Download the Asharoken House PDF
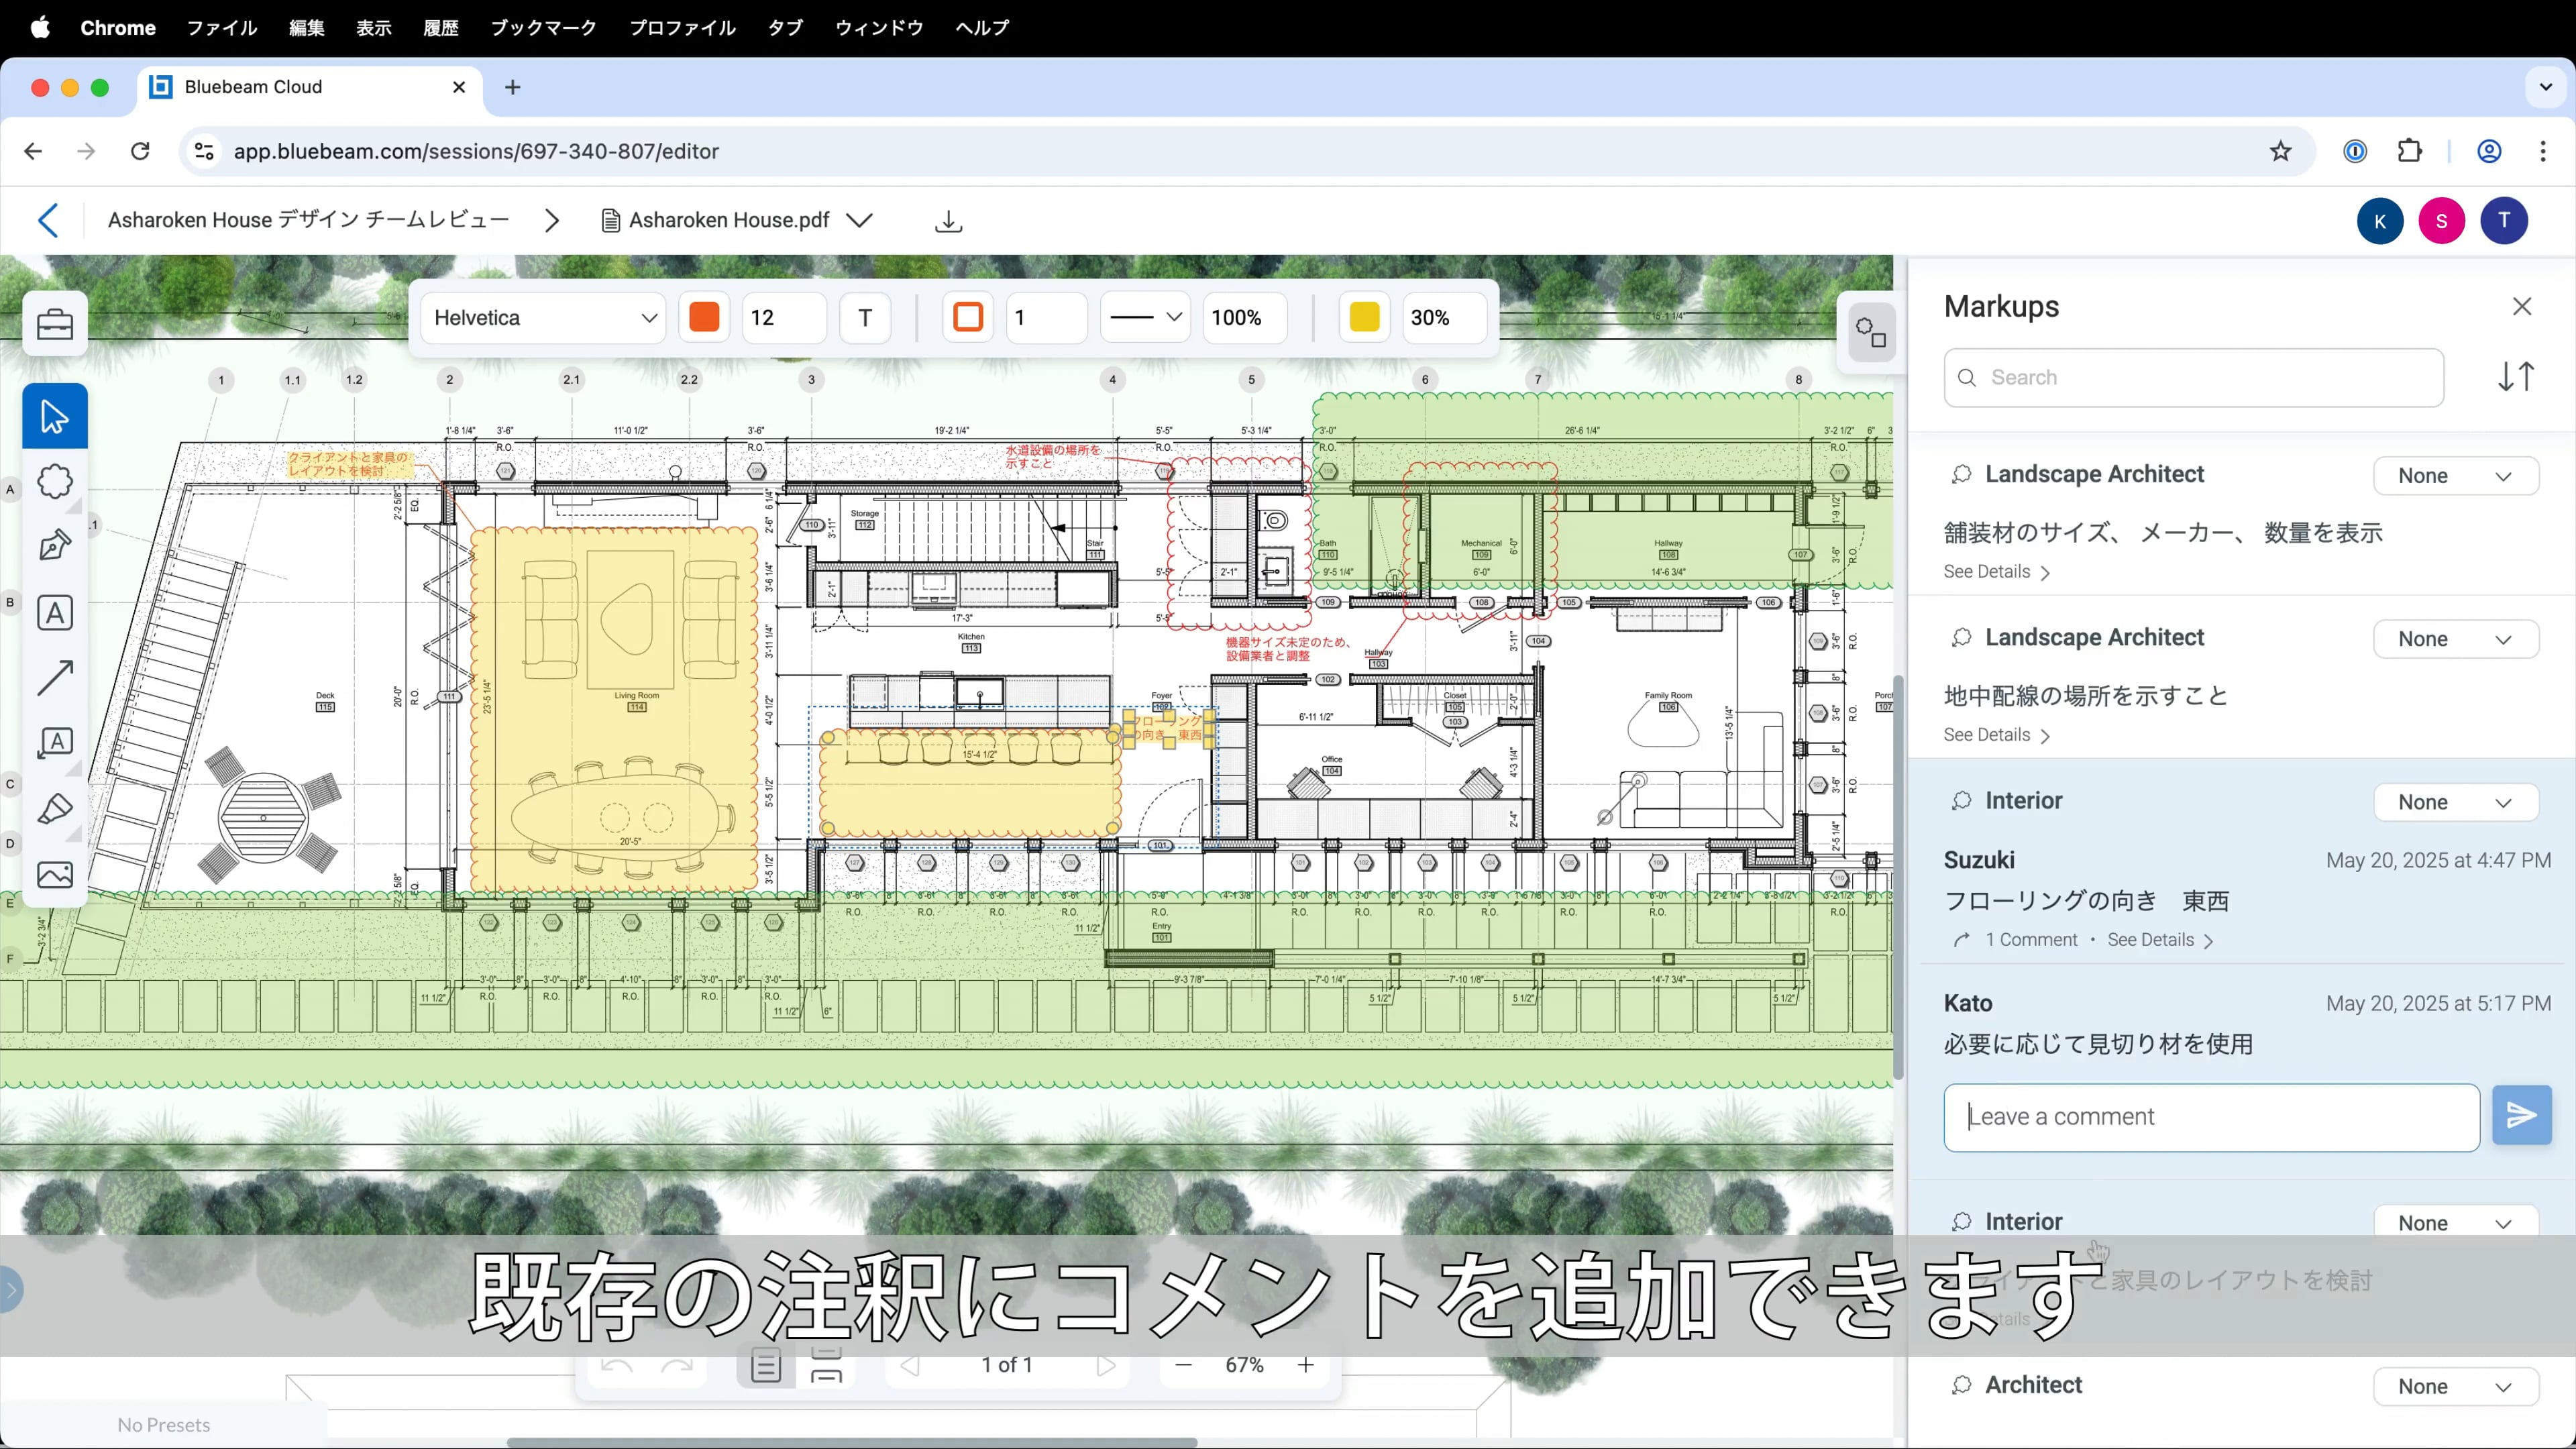This screenshot has width=2576, height=1449. tap(948, 221)
